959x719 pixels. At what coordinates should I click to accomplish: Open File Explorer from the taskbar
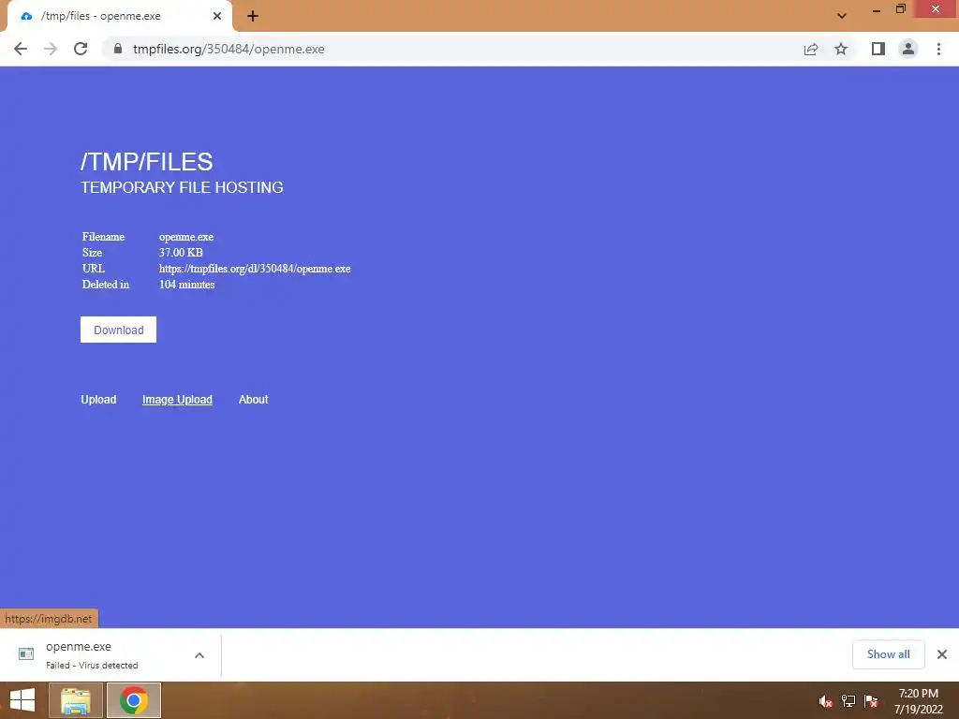(x=75, y=700)
